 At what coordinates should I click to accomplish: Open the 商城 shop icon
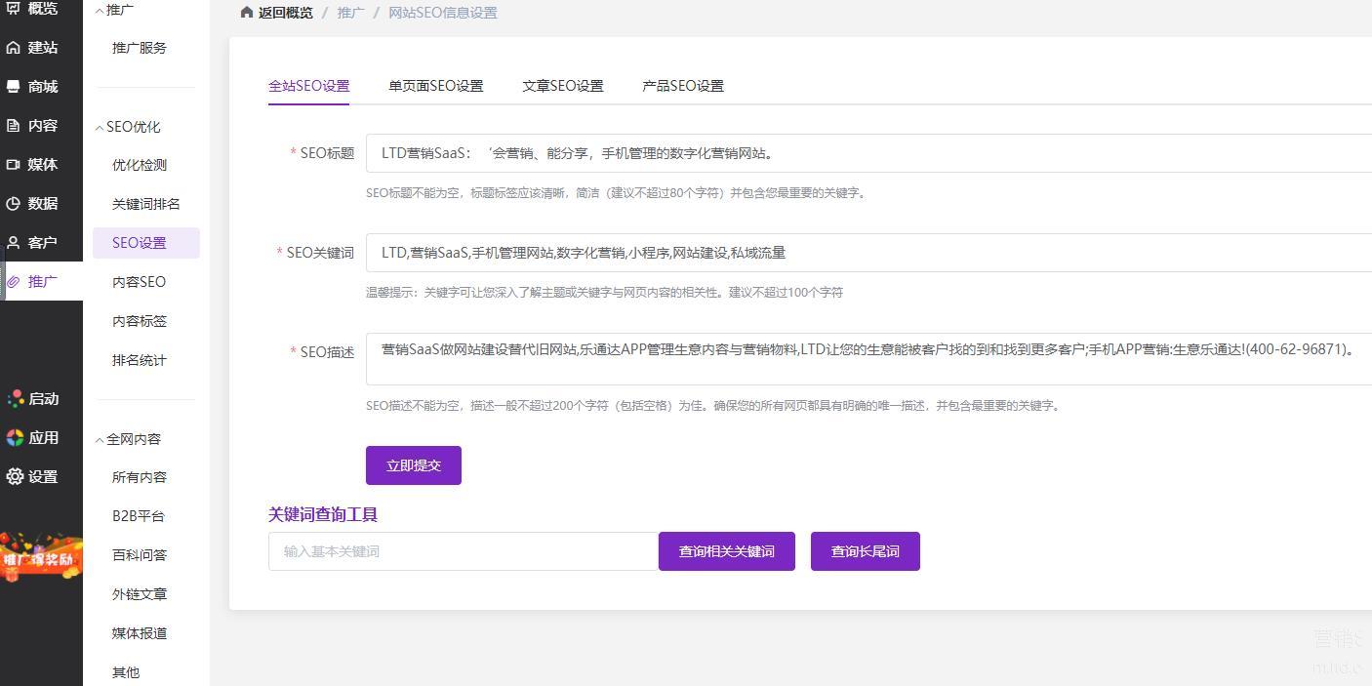click(14, 87)
